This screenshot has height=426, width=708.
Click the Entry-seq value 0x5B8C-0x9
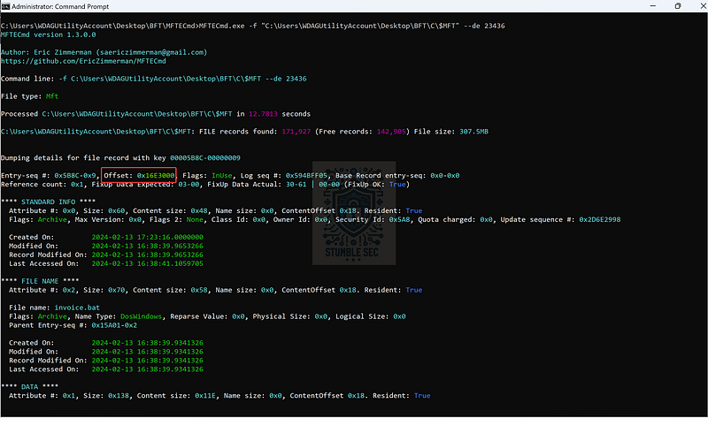[75, 175]
